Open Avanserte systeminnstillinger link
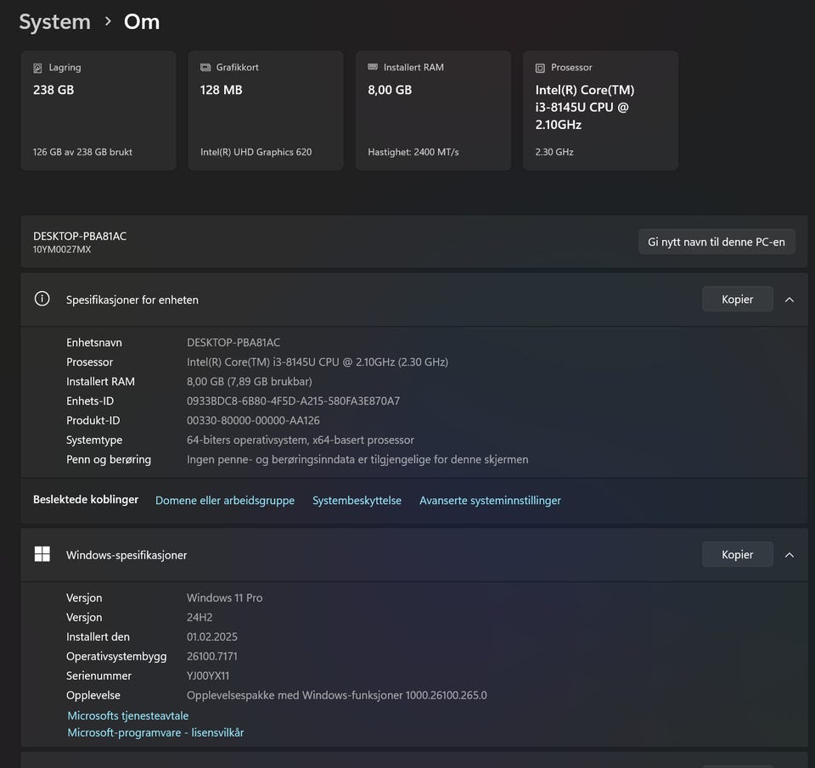This screenshot has height=768, width=815. tap(490, 501)
